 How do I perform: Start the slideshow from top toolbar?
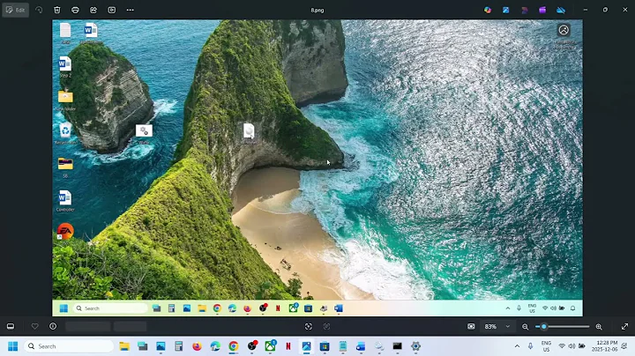(x=112, y=10)
